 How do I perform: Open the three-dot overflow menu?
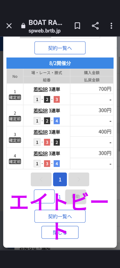tap(111, 26)
